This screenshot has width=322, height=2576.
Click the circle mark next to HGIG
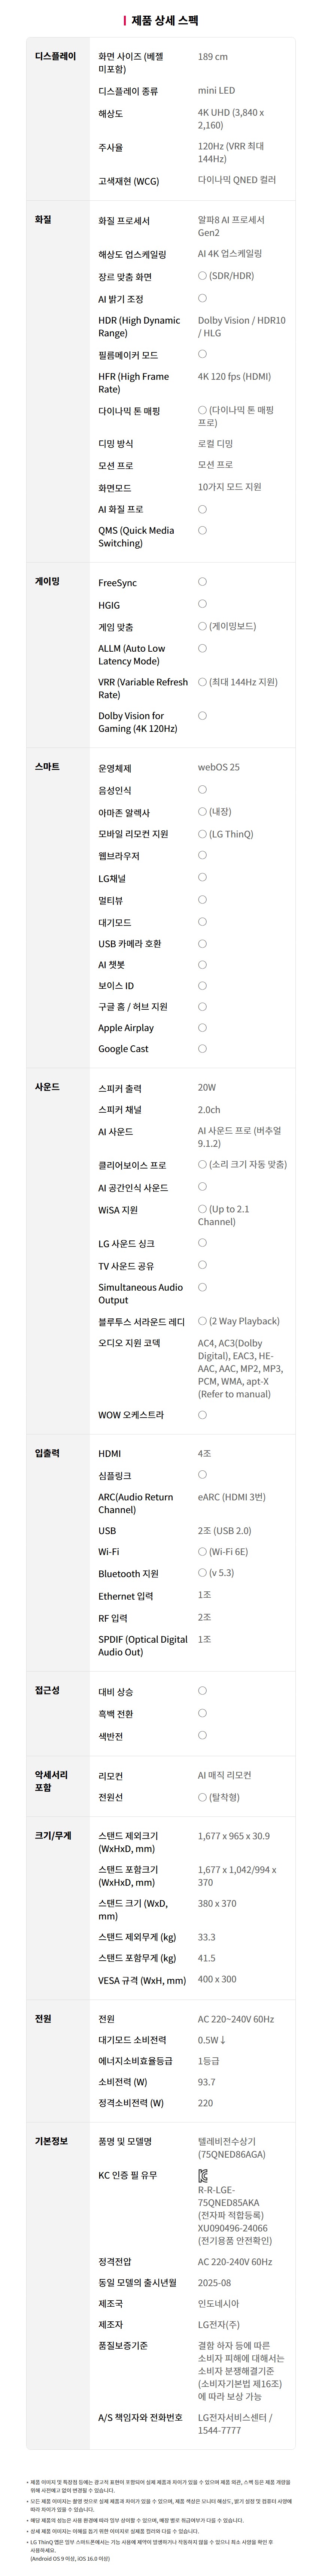[202, 604]
